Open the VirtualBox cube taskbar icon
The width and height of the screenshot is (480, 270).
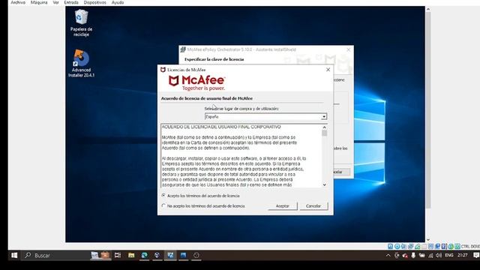tap(157, 255)
